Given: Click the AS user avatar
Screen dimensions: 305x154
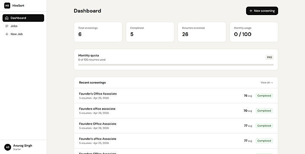Looking at the screenshot, I should tap(8, 147).
